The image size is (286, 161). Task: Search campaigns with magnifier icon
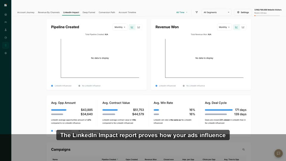click(x=243, y=149)
